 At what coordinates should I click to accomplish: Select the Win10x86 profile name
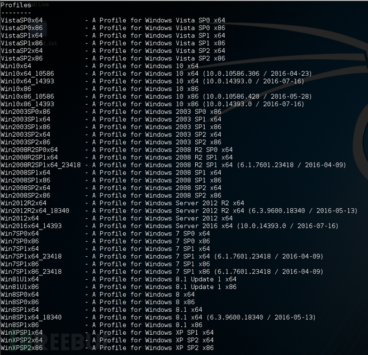pos(16,89)
